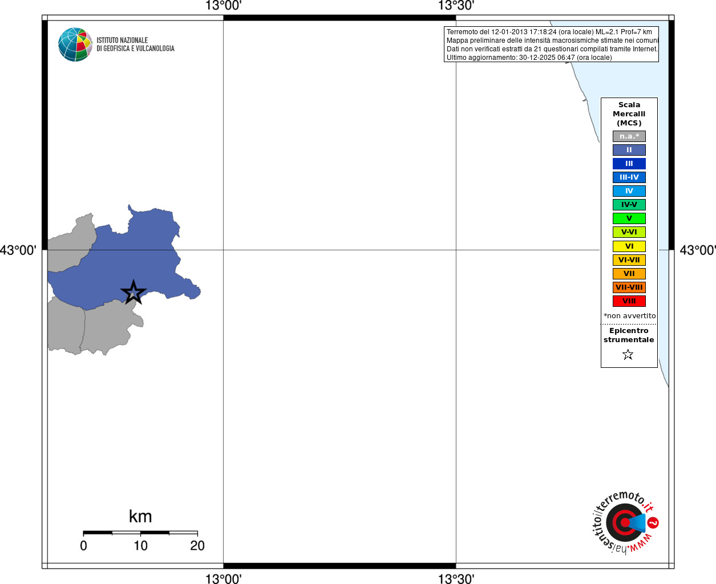Select the II intensity legend swatch
Screen dimensions: 716x584
point(629,150)
